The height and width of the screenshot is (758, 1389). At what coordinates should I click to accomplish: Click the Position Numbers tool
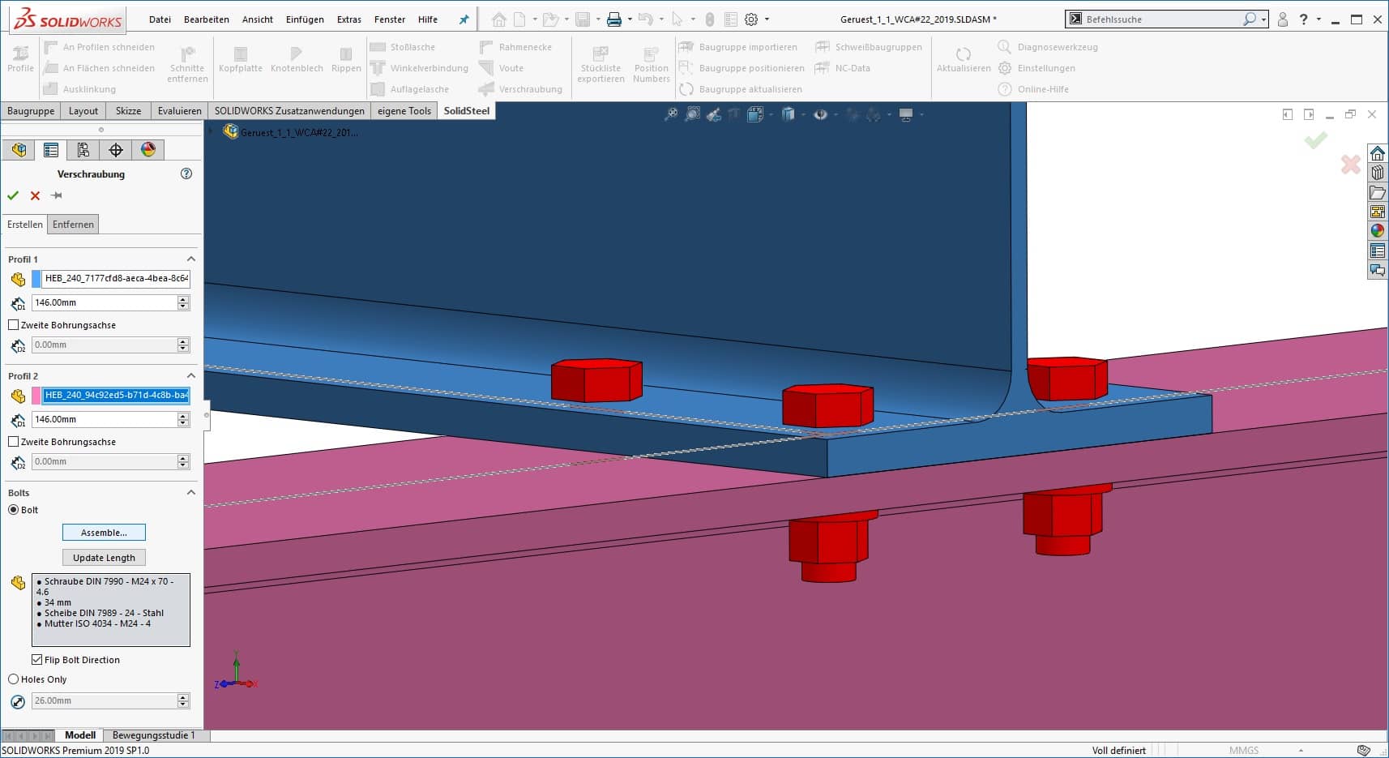click(x=652, y=63)
